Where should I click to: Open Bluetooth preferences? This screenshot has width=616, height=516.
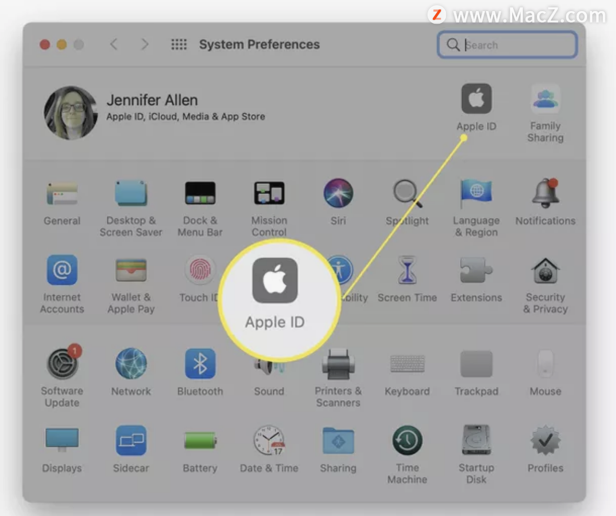[200, 363]
